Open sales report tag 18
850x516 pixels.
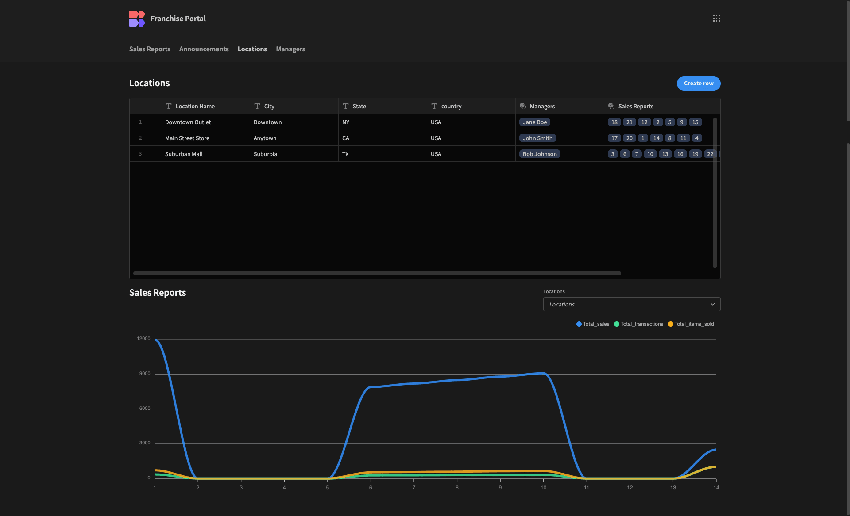(614, 122)
